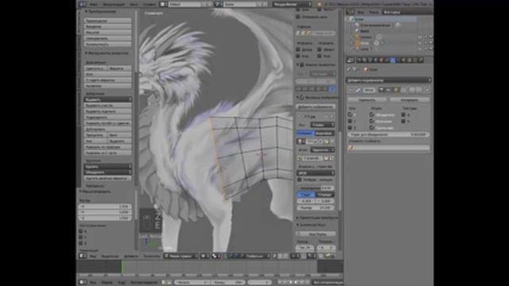Adjust the background image opacity slider

[x=315, y=188]
